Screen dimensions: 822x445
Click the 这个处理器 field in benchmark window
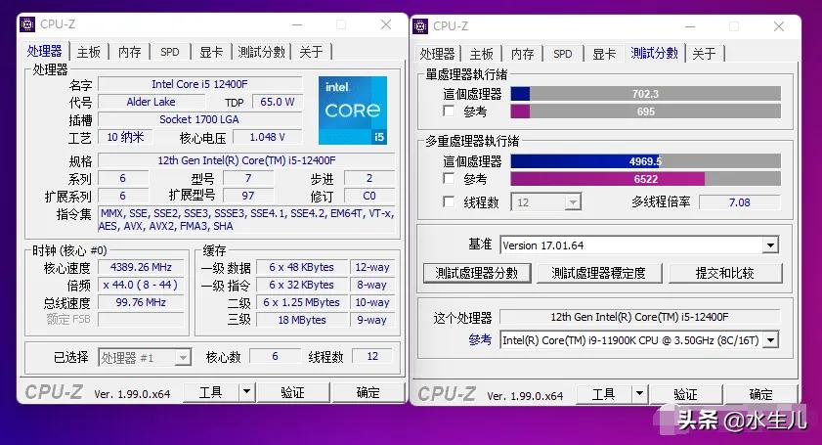(639, 317)
